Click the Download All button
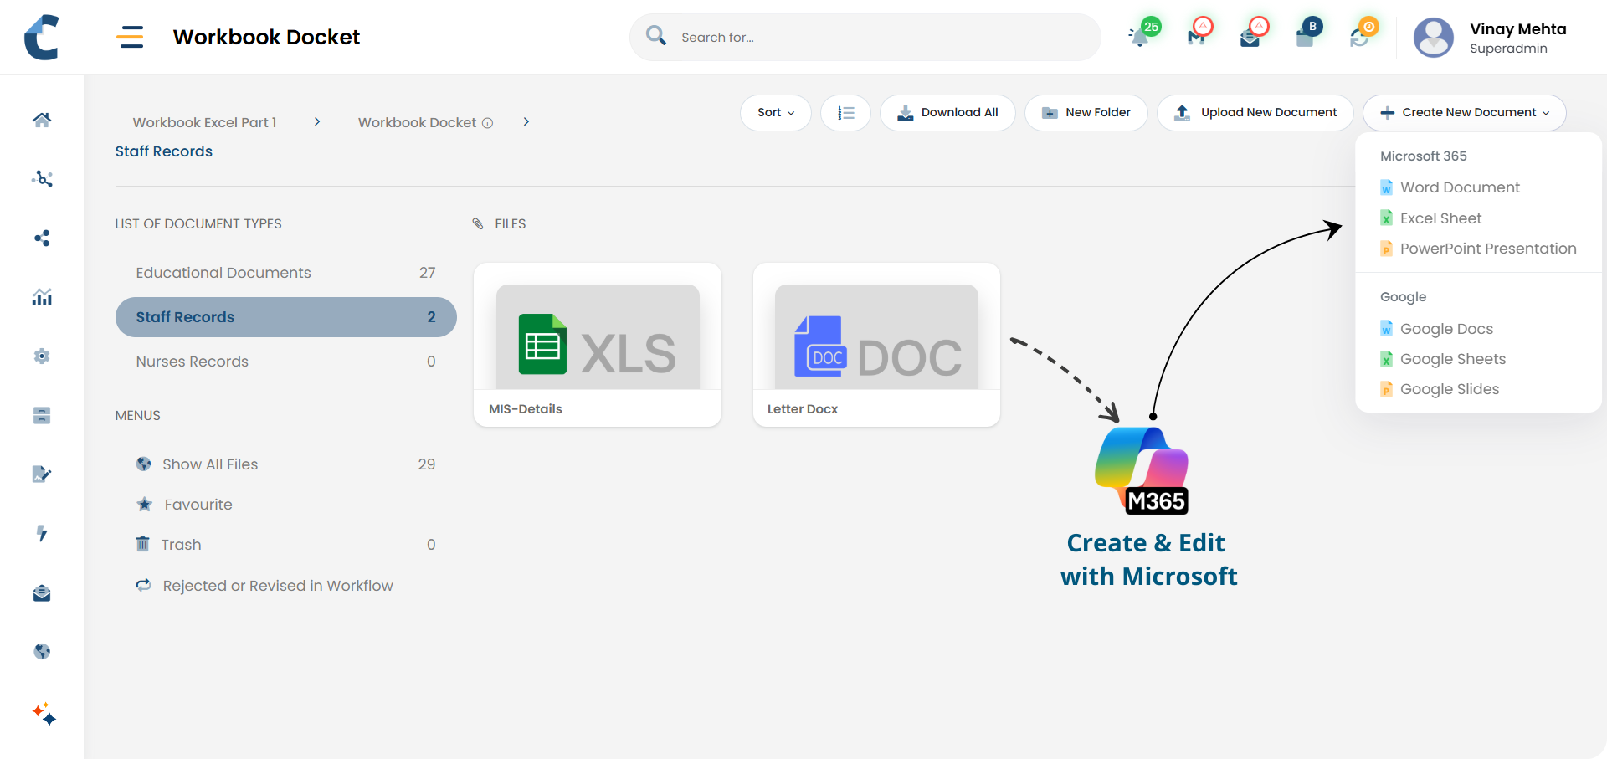 pyautogui.click(x=947, y=113)
